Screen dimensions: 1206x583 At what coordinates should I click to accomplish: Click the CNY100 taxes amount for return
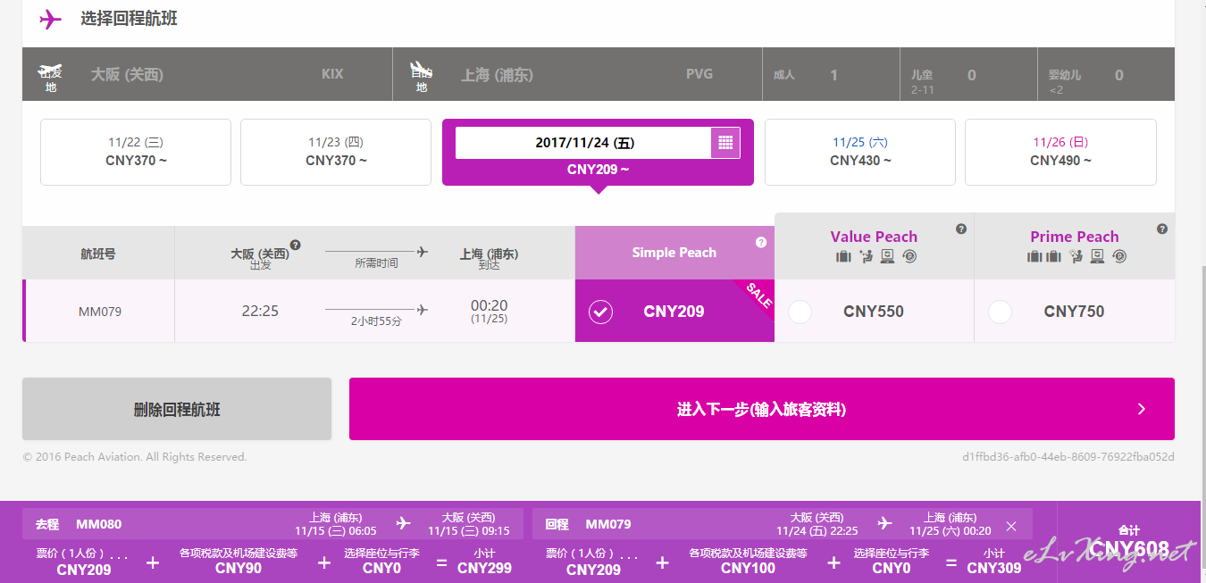[x=749, y=568]
